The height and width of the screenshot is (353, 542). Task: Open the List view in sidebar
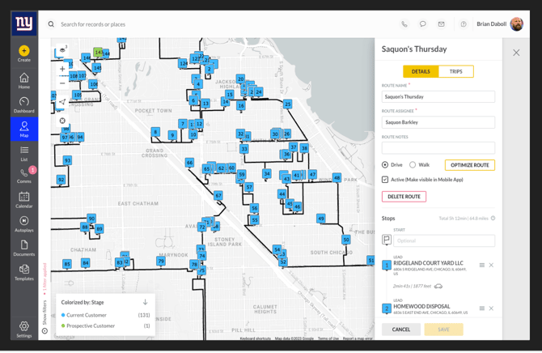click(x=23, y=154)
